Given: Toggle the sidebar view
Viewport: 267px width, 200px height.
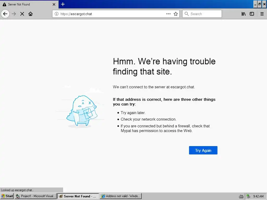Looking at the screenshot, I should [x=252, y=14].
